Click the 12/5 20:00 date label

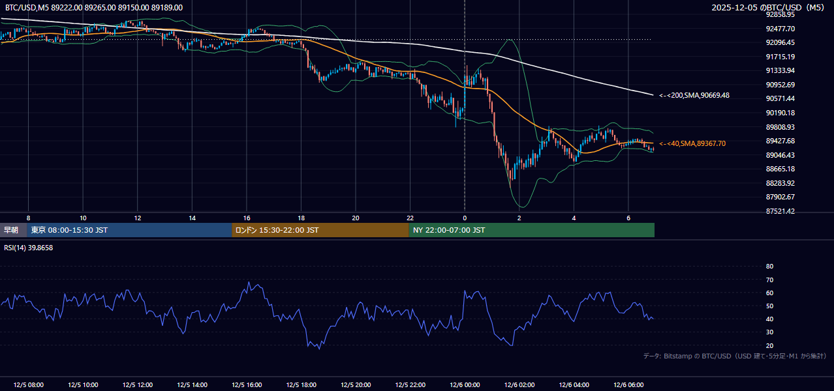coord(356,385)
